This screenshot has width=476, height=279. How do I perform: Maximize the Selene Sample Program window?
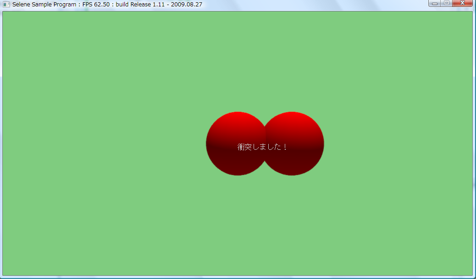pos(447,3)
